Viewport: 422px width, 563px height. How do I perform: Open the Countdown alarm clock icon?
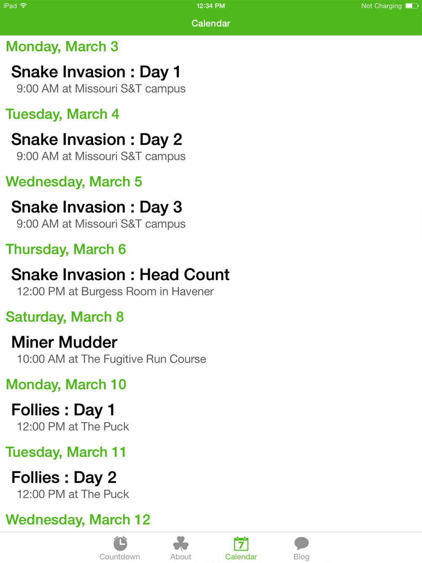[x=120, y=543]
